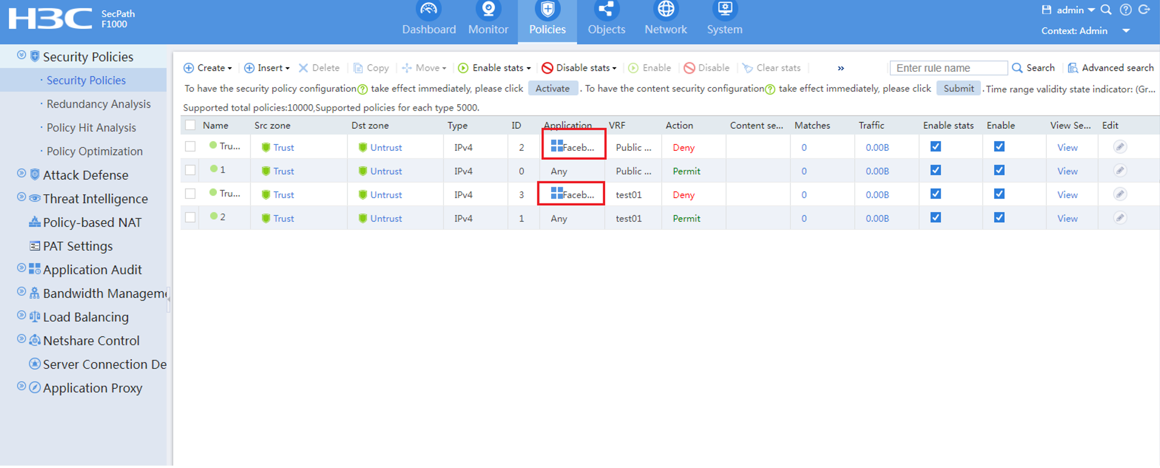
Task: Open PAT Settings page
Action: click(77, 246)
